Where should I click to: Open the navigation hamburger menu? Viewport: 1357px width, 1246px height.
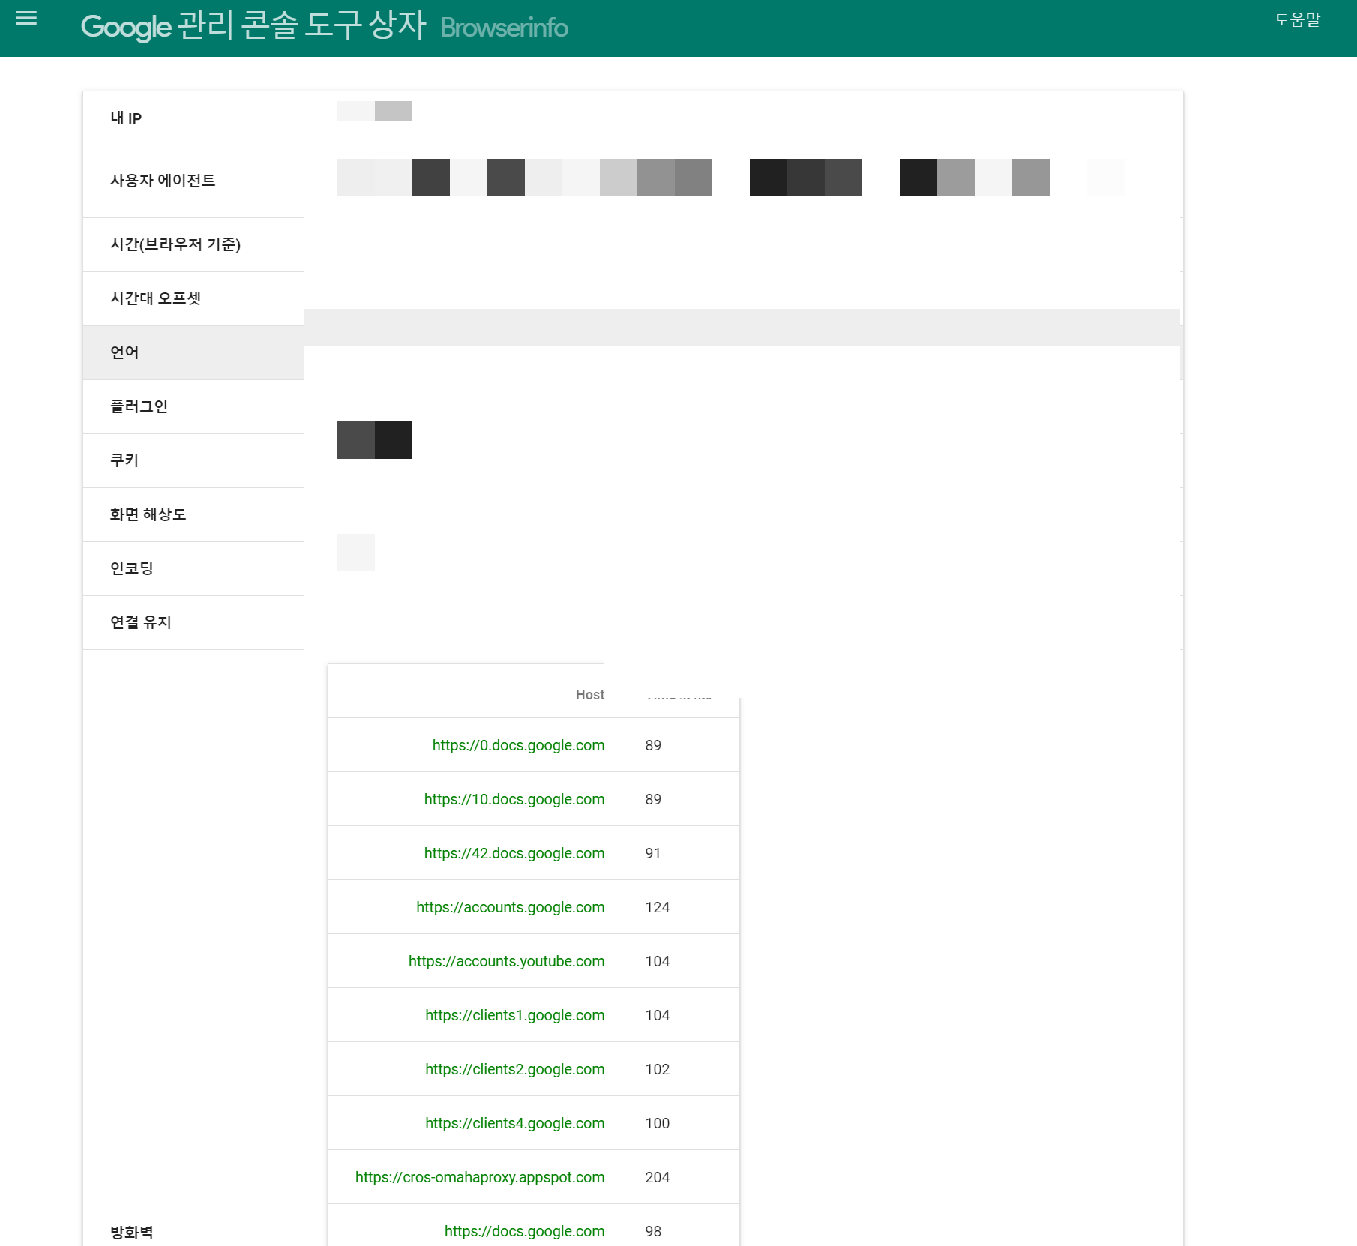pyautogui.click(x=26, y=19)
